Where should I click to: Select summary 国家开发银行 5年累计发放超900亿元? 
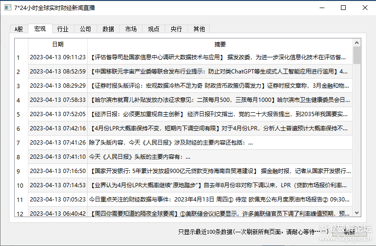[220, 171]
